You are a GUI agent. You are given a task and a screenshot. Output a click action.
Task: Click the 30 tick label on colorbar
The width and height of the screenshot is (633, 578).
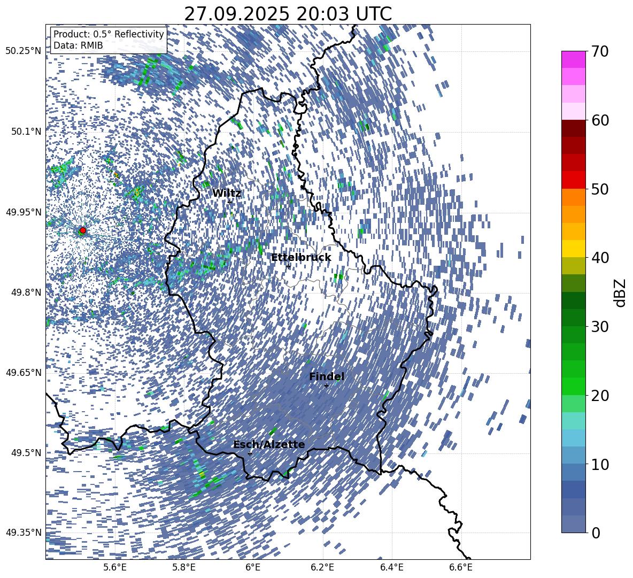pos(600,327)
